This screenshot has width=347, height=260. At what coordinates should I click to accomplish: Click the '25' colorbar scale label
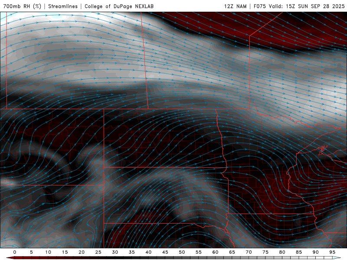coord(98,252)
